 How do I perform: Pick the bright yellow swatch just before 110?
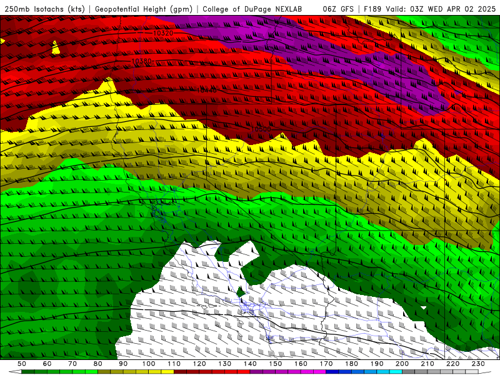167,372
